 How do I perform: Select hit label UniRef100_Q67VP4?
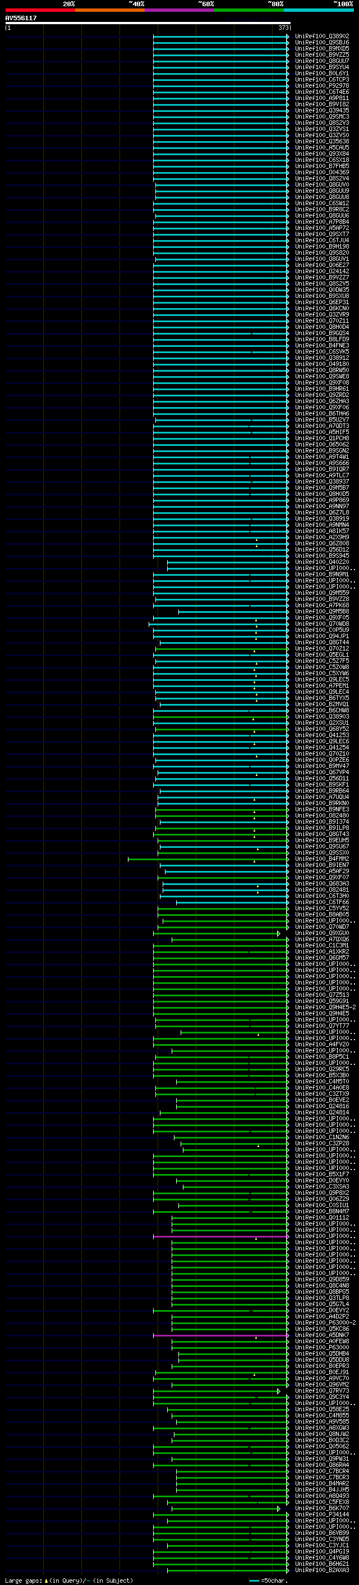(x=321, y=772)
